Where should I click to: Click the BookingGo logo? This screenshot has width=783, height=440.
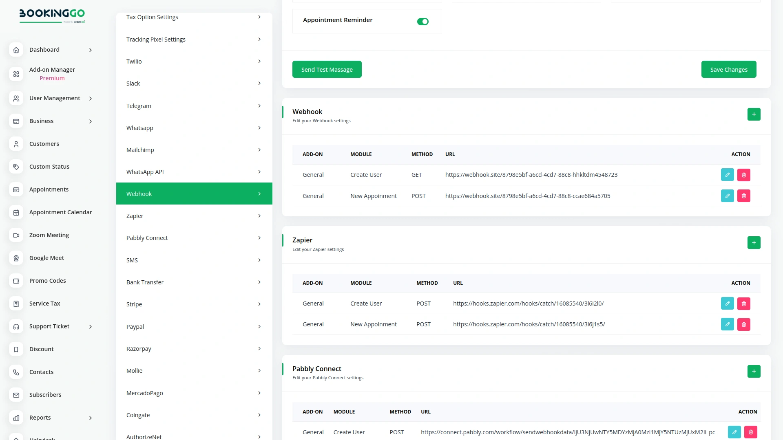coord(52,15)
